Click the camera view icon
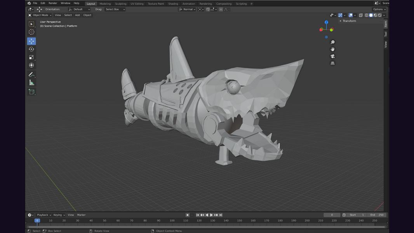414x233 pixels. coord(332,56)
